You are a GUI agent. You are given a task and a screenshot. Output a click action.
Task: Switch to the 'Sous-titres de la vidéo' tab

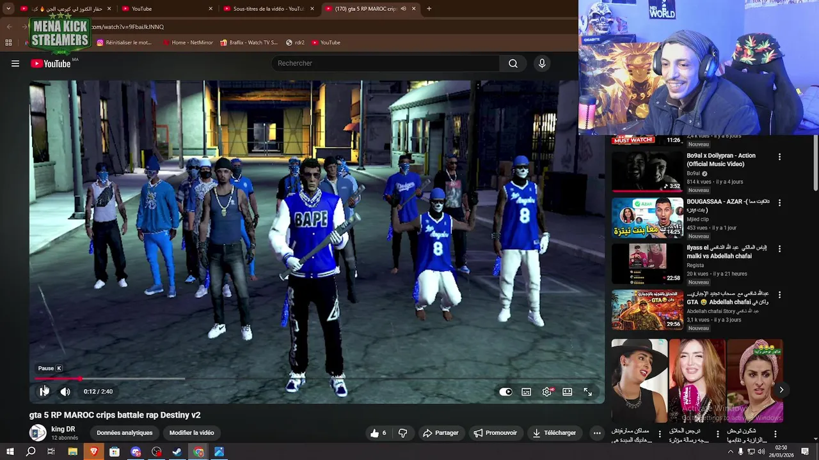pyautogui.click(x=268, y=8)
